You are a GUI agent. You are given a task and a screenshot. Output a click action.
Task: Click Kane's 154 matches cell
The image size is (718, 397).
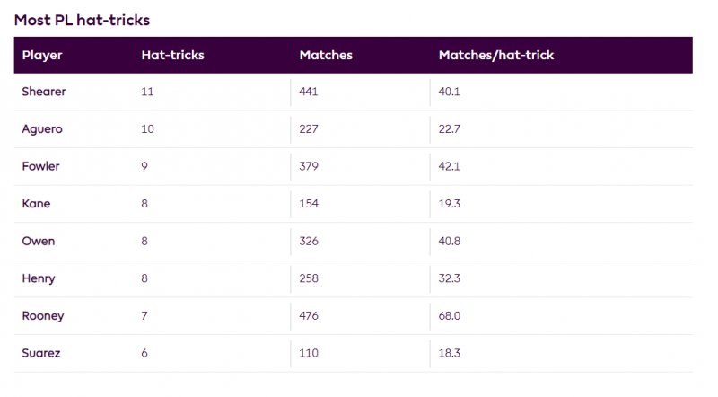pos(309,204)
